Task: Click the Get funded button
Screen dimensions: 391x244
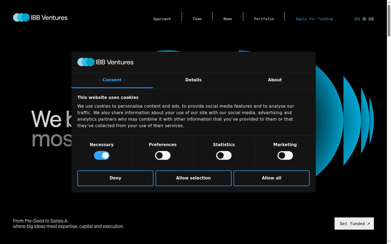Action: tap(354, 224)
